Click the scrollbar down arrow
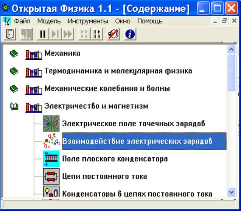 click(231, 192)
